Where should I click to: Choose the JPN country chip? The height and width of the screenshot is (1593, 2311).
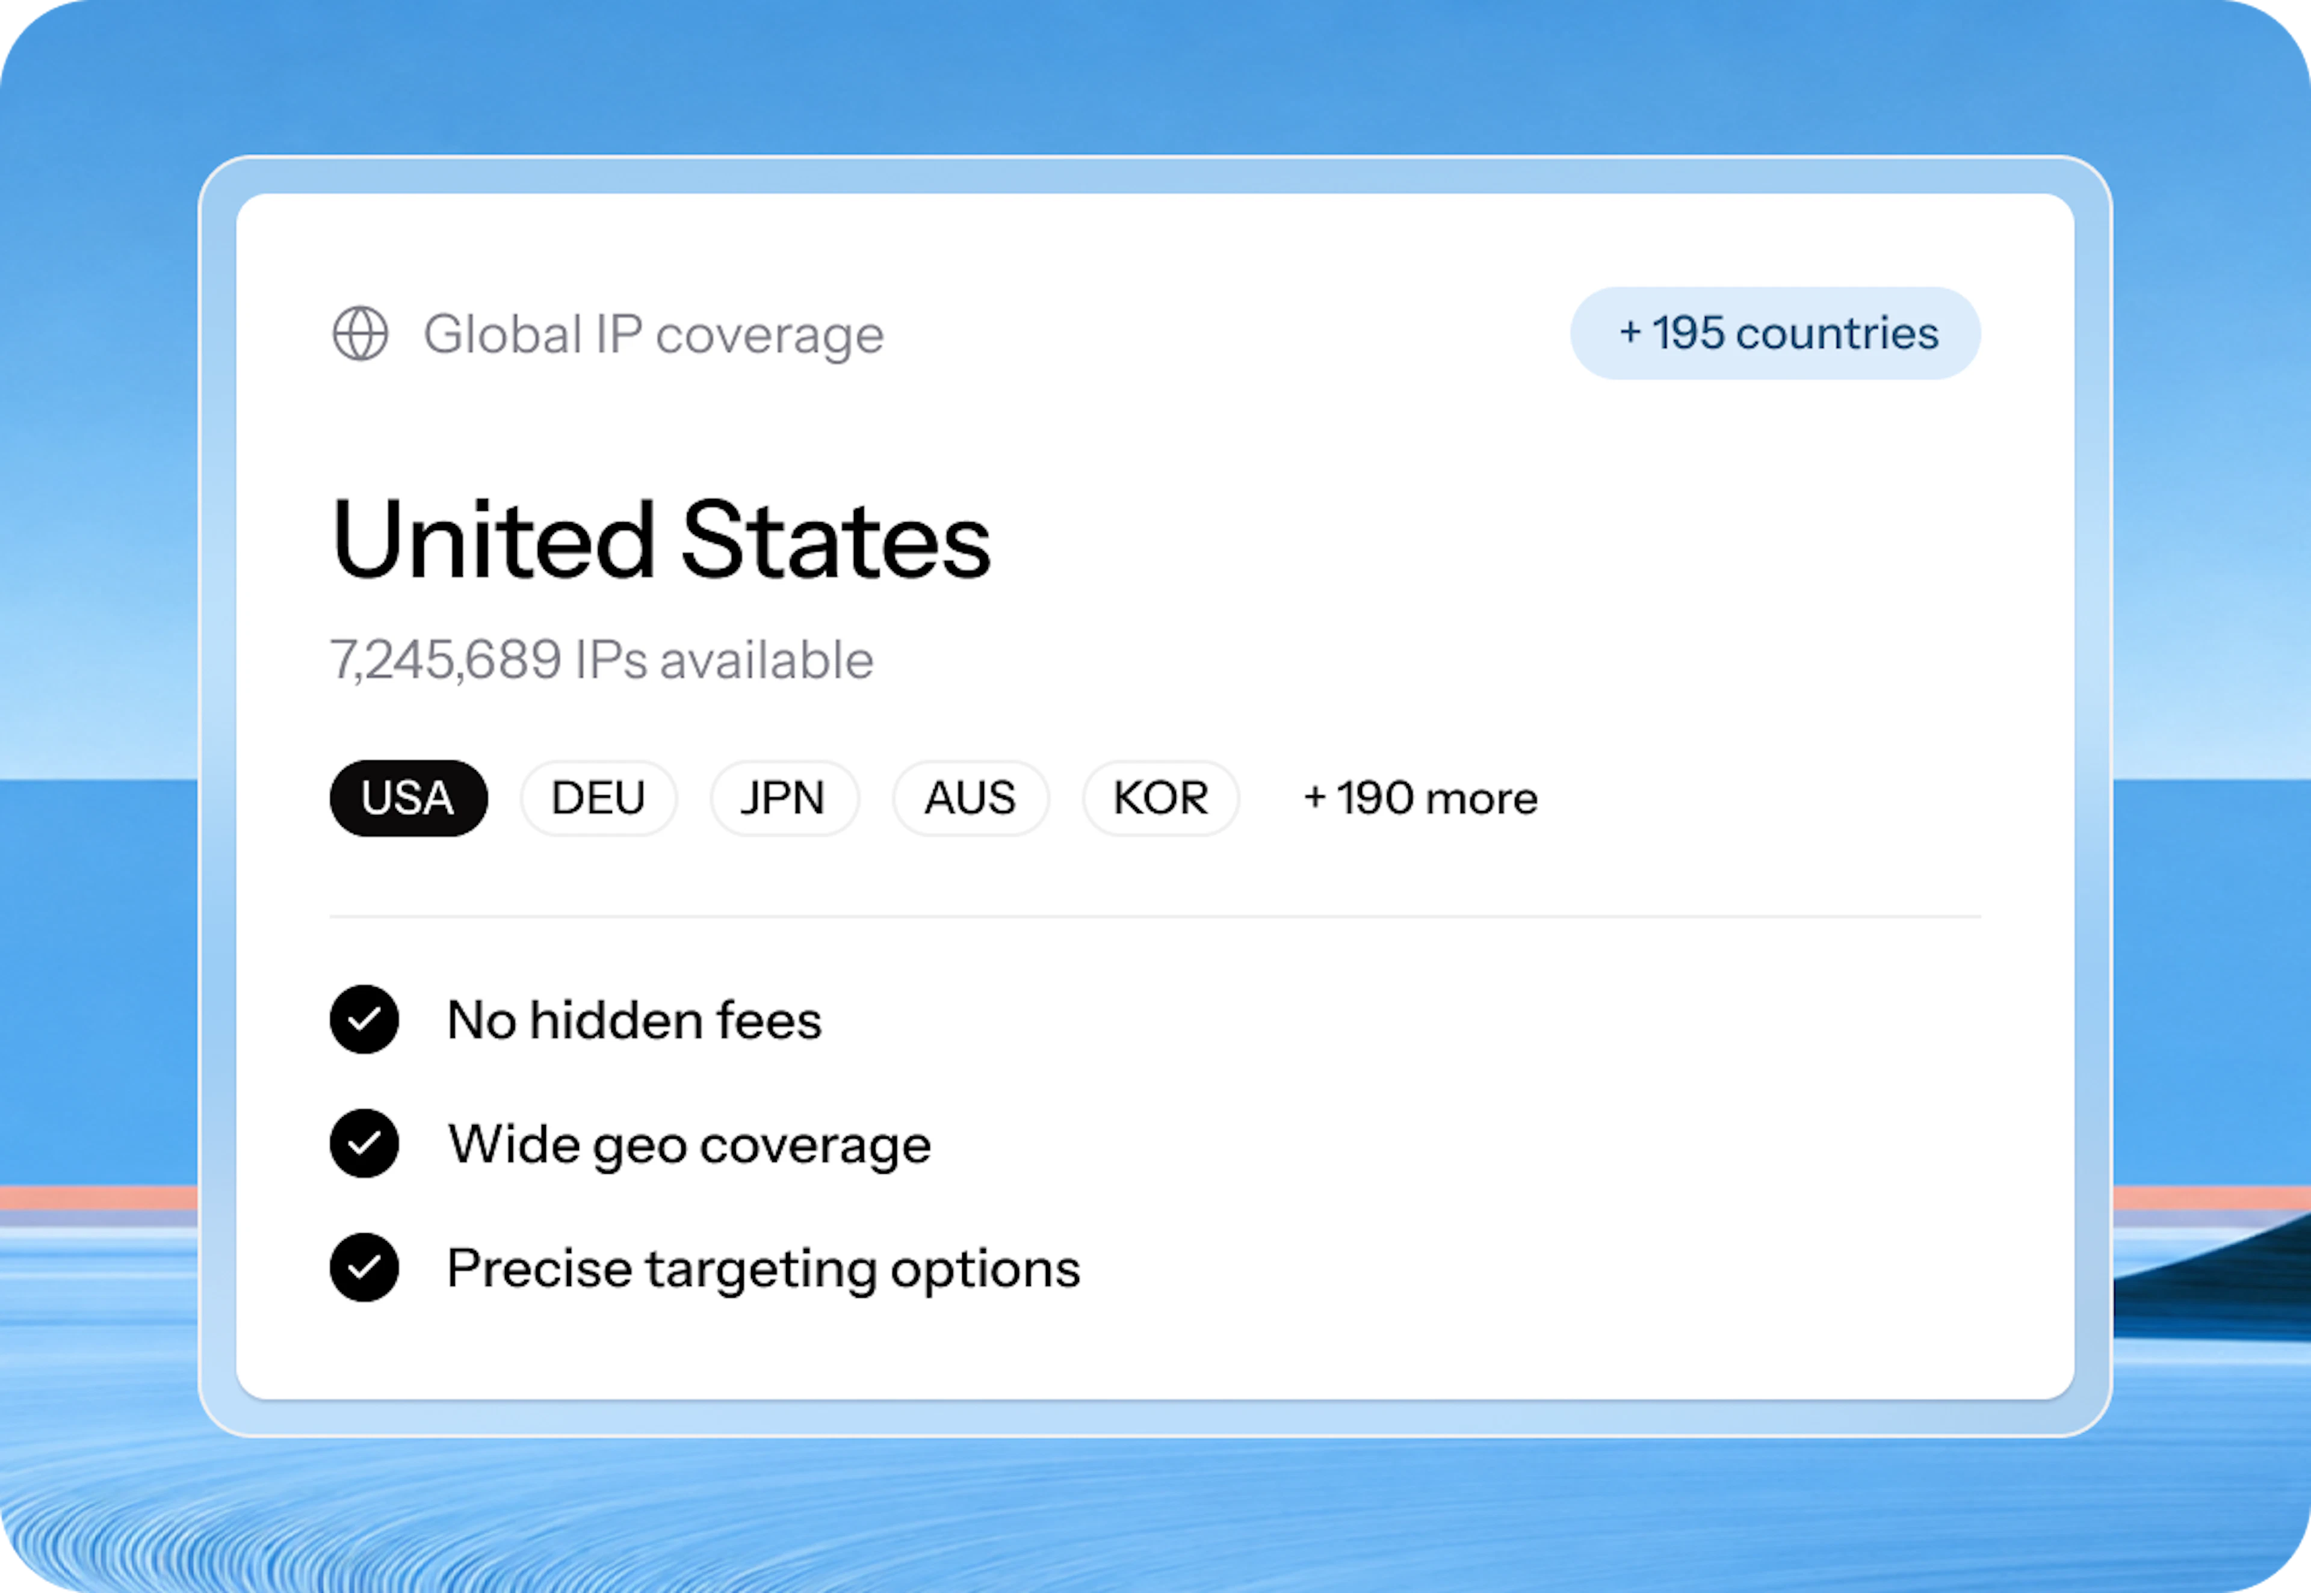click(784, 798)
